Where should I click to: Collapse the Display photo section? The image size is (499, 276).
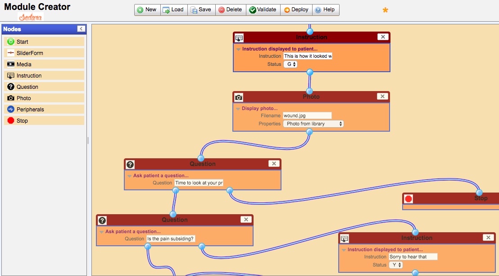click(x=238, y=109)
